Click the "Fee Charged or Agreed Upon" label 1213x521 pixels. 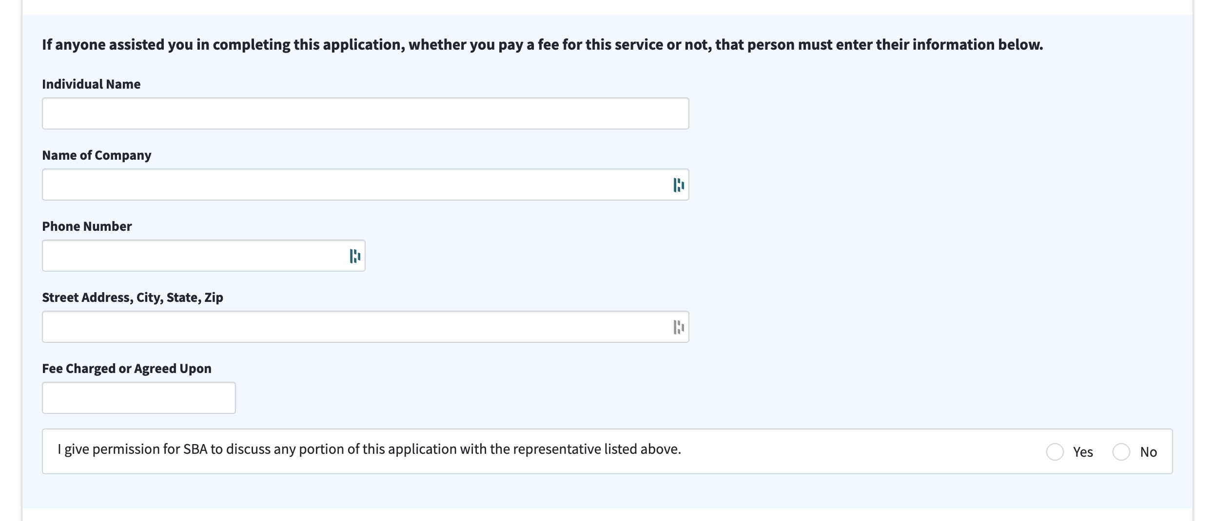(127, 369)
